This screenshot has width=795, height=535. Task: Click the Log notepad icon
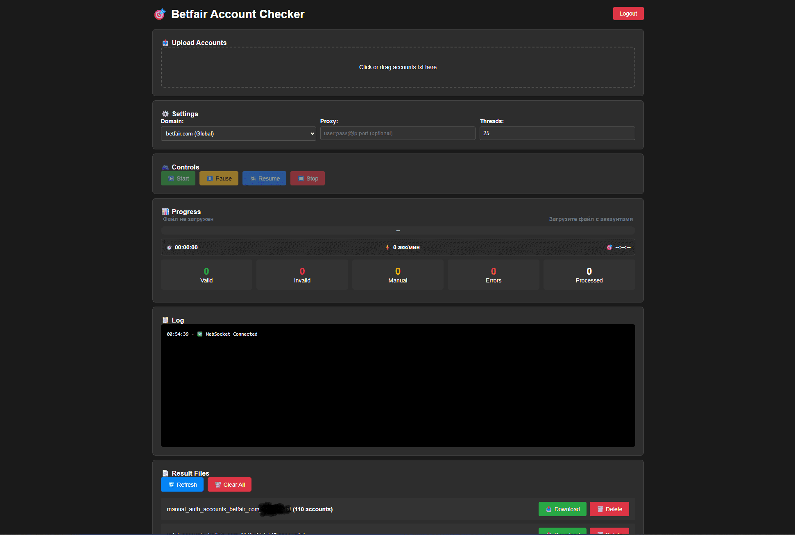coord(165,320)
